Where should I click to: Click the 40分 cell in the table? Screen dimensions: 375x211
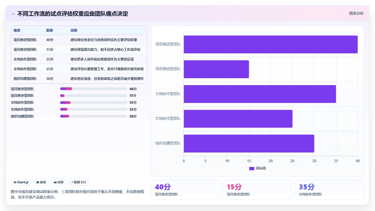coord(50,40)
